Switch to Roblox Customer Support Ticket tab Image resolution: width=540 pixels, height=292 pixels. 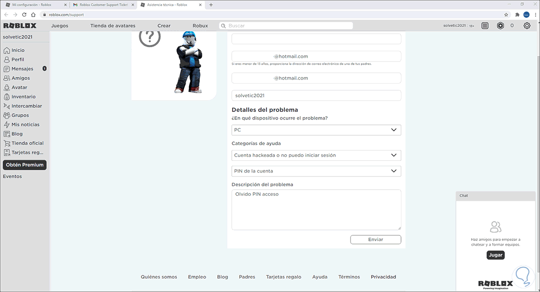click(x=103, y=5)
